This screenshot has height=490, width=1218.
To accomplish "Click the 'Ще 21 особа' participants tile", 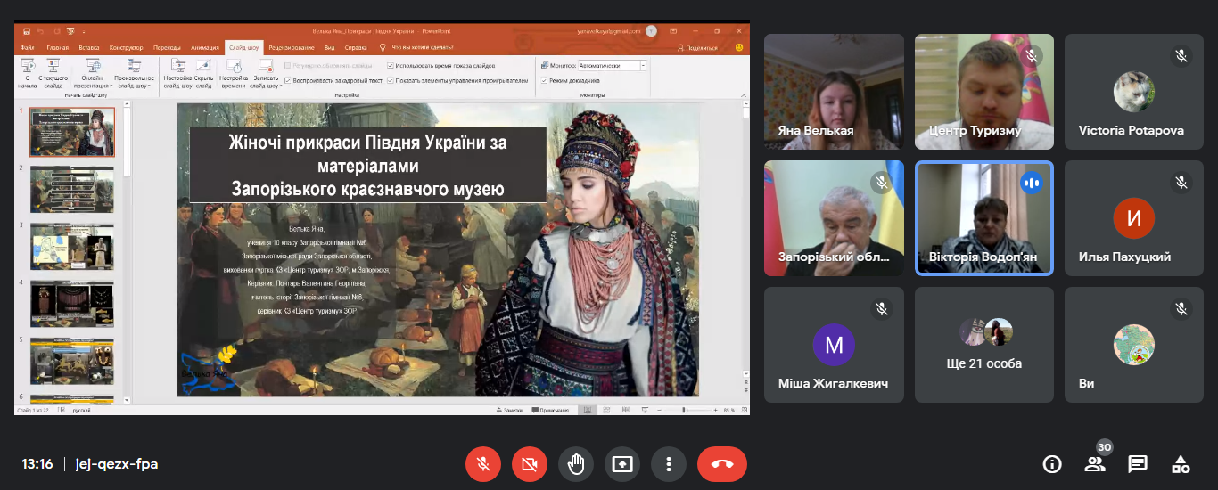I will (x=984, y=345).
